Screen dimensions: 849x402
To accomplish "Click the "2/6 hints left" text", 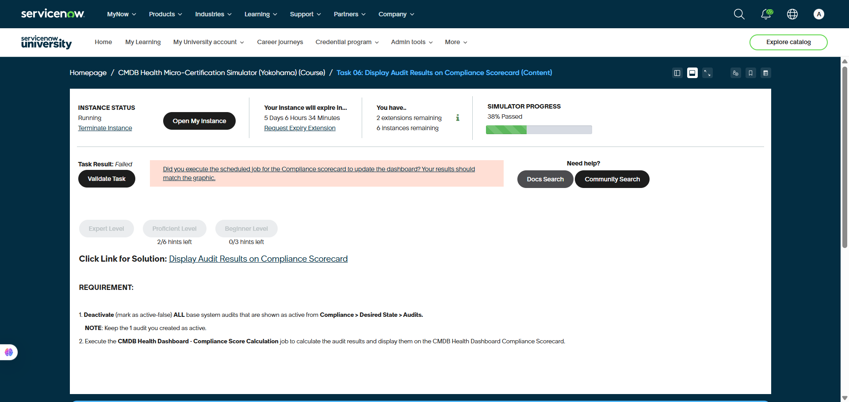I will [175, 242].
